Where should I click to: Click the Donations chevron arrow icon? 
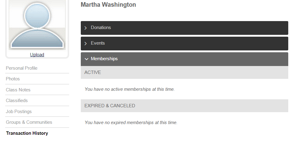86,28
